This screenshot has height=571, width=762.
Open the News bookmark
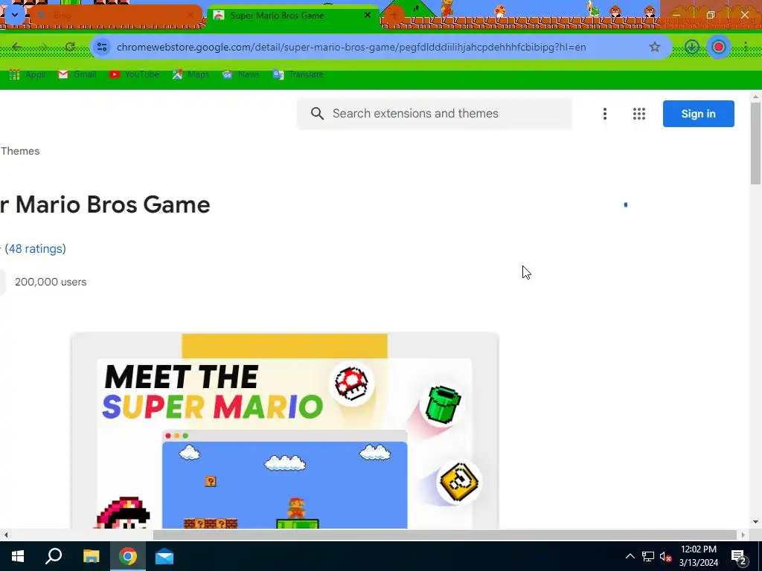(241, 74)
